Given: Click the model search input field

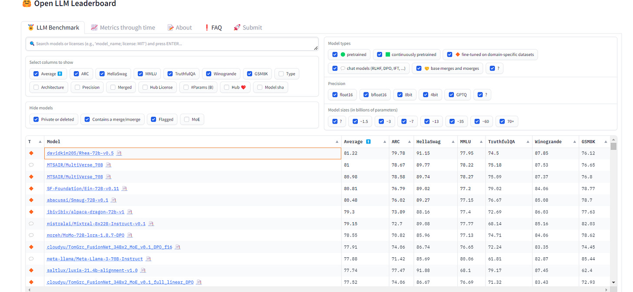Looking at the screenshot, I should point(172,43).
